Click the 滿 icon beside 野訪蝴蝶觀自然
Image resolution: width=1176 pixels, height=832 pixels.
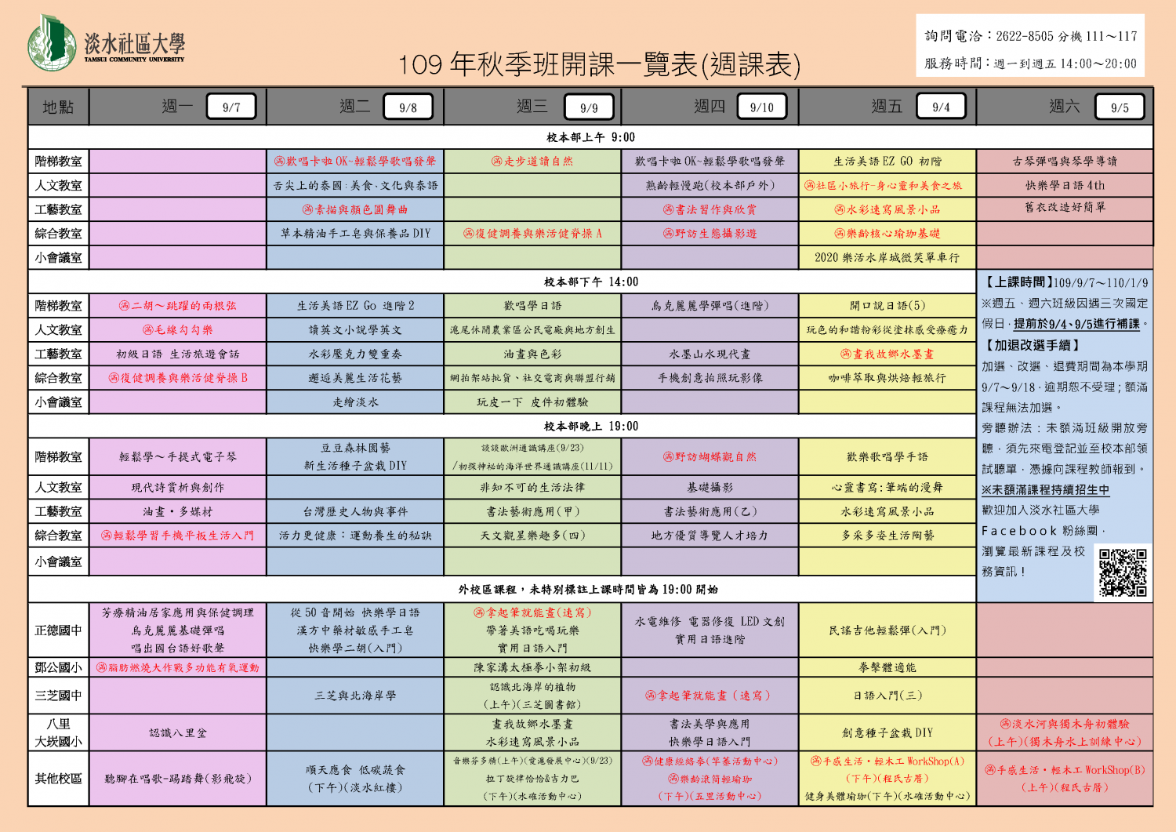[x=669, y=457]
